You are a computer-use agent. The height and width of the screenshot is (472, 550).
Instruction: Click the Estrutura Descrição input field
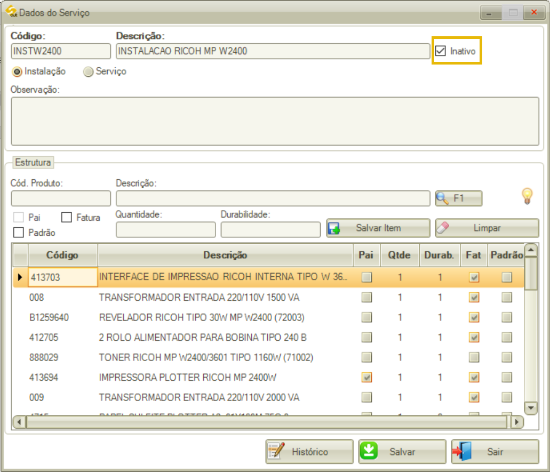[x=273, y=198]
